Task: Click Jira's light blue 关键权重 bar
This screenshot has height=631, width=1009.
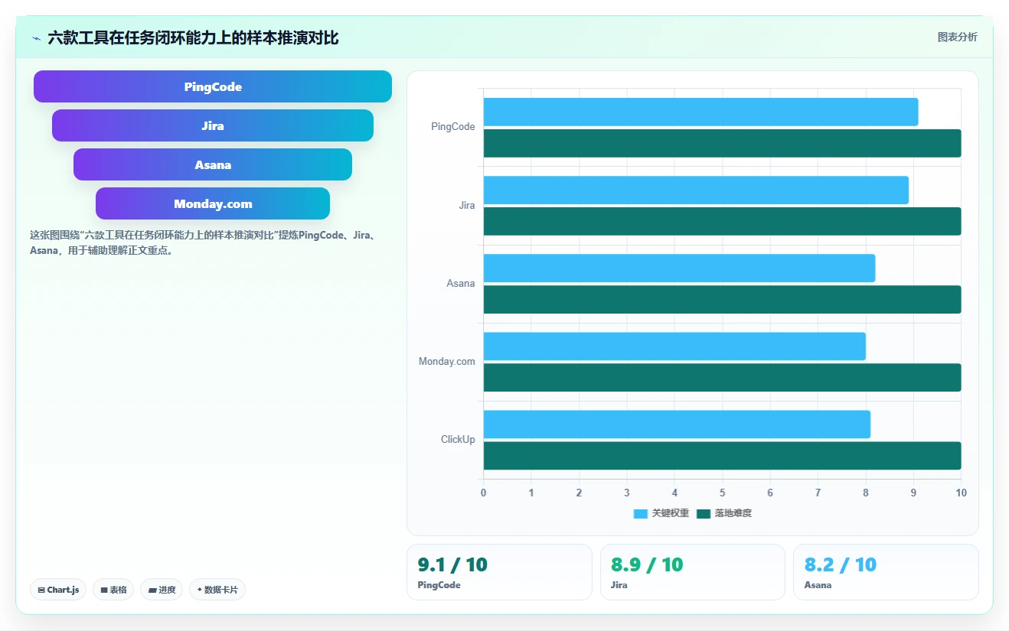Action: 696,190
